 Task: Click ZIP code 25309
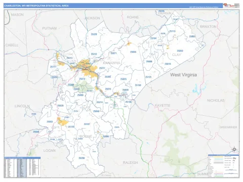pos(71,85)
